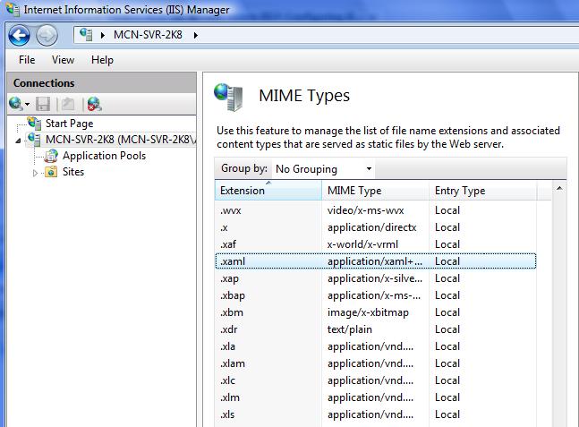Go back with the blue Back arrow
Screen dimensions: 579x427
click(x=19, y=36)
